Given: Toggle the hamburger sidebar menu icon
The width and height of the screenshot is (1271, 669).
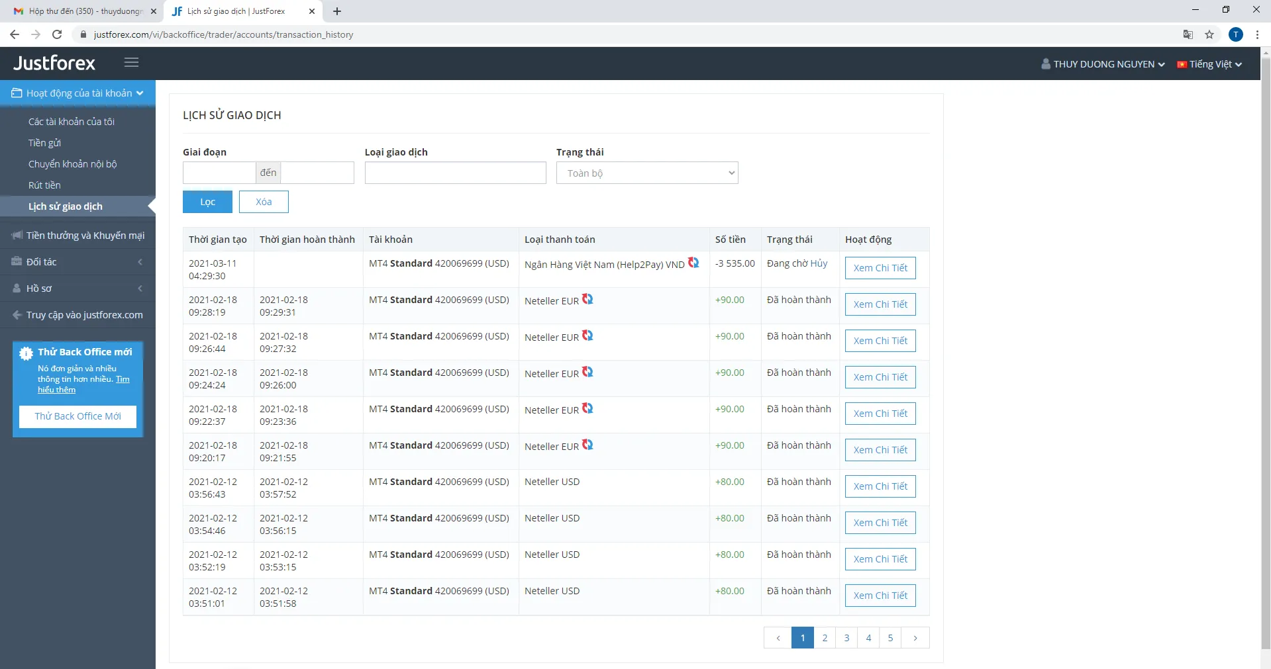Looking at the screenshot, I should (x=131, y=62).
